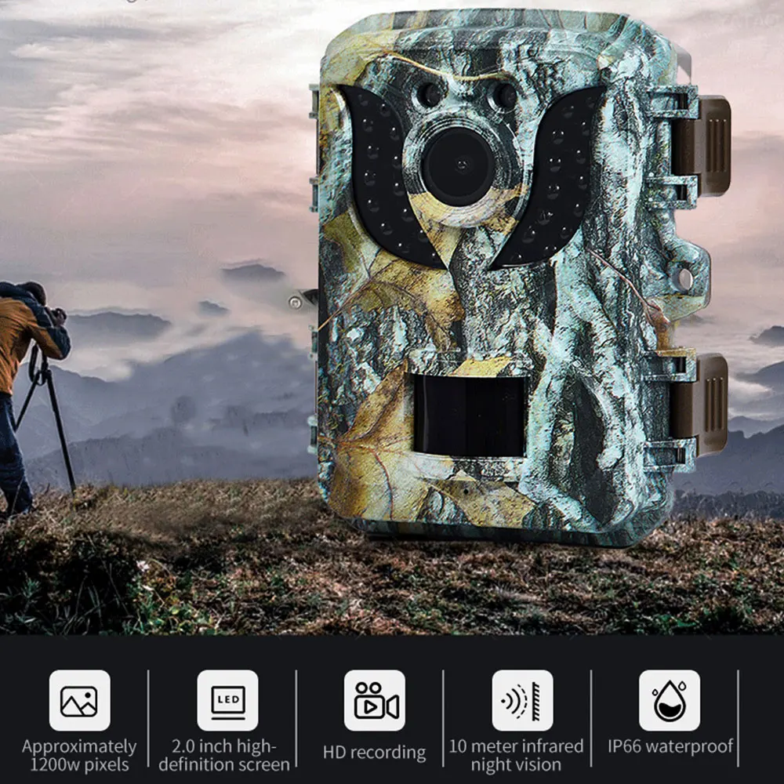The image size is (784, 784).
Task: Click the "HD recording" caption
Action: pos(374,753)
